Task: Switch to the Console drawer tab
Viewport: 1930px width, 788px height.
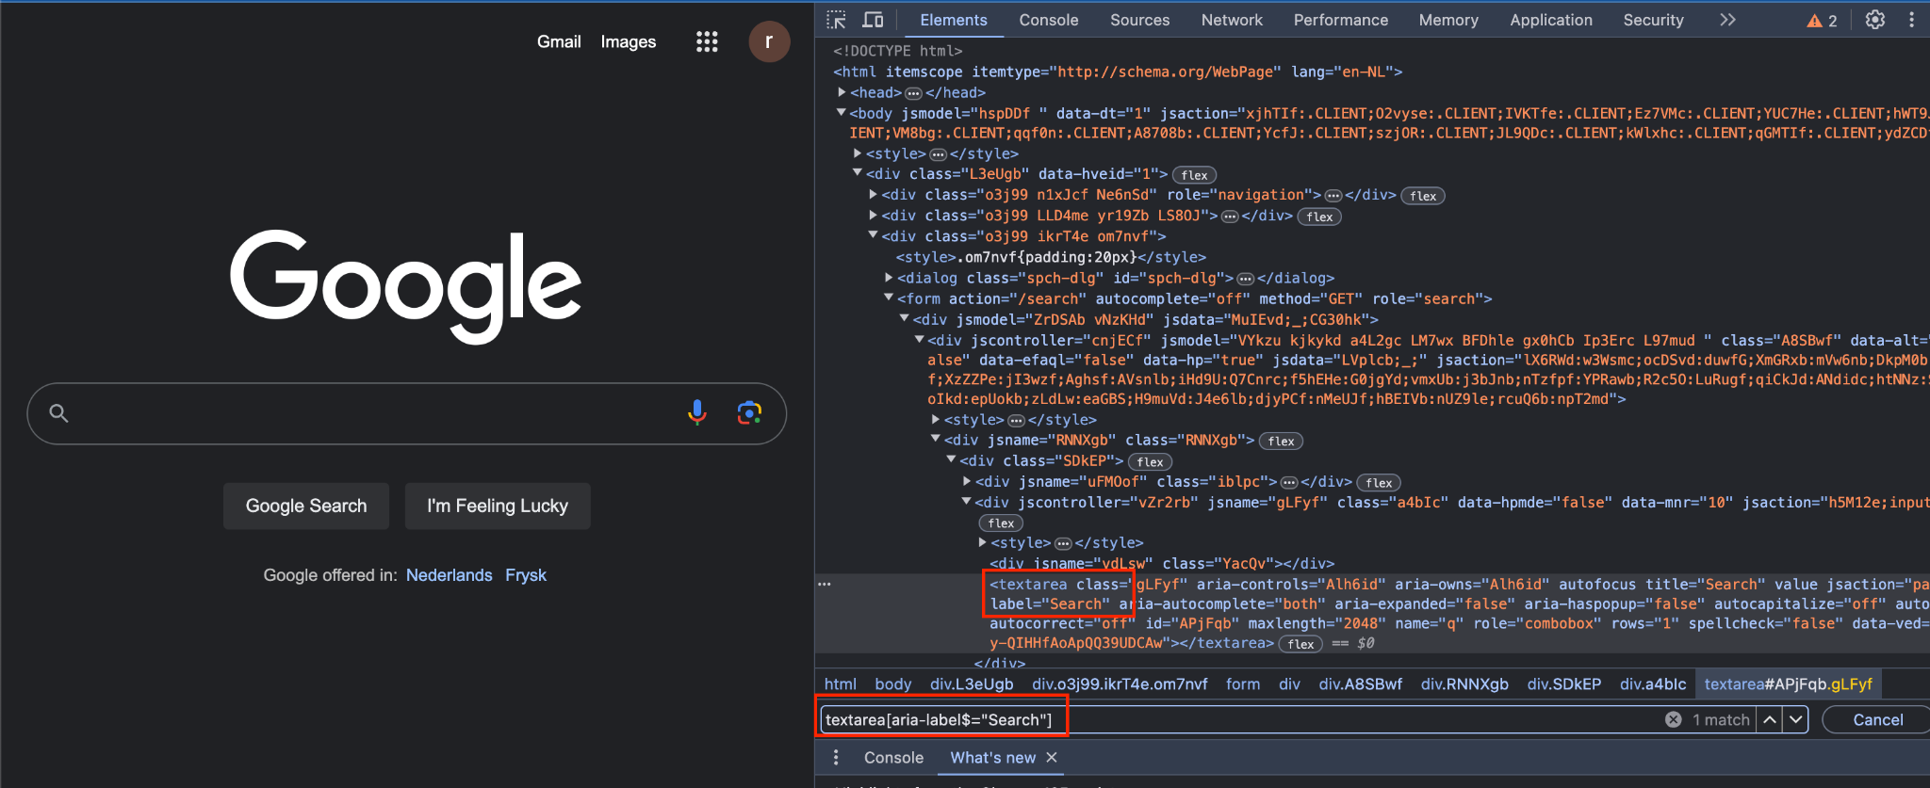Action: pyautogui.click(x=893, y=757)
